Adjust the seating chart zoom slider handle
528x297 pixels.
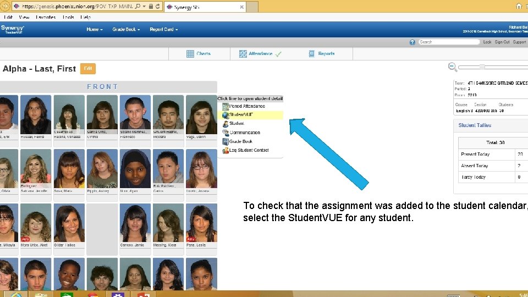pyautogui.click(x=482, y=67)
